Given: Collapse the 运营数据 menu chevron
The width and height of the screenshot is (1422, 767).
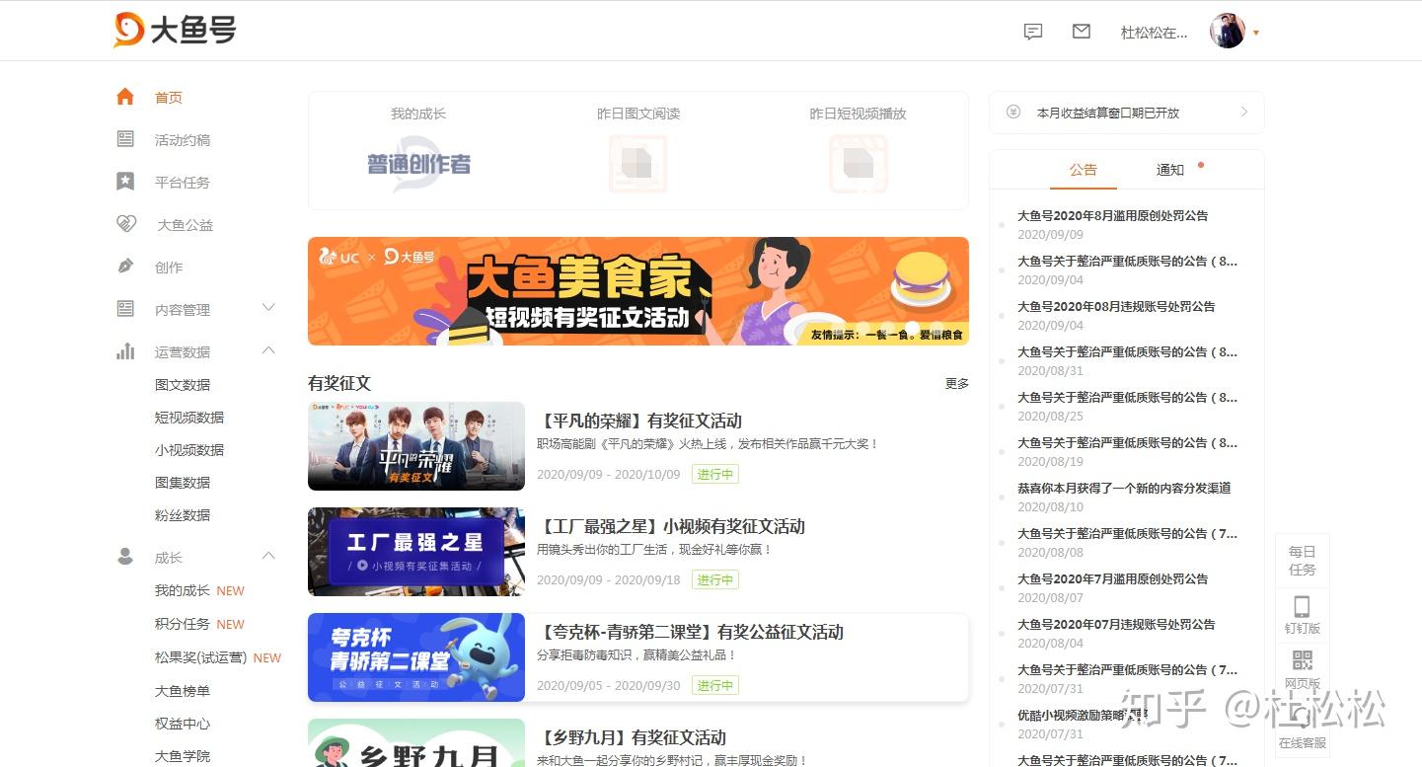Looking at the screenshot, I should point(268,350).
